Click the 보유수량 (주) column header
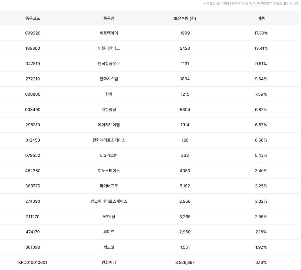The width and height of the screenshot is (301, 270). click(x=185, y=18)
